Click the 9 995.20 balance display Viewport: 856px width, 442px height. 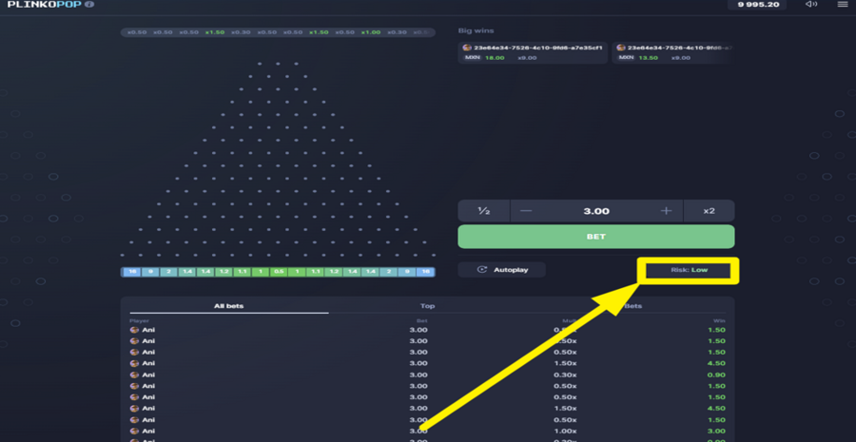coord(757,5)
